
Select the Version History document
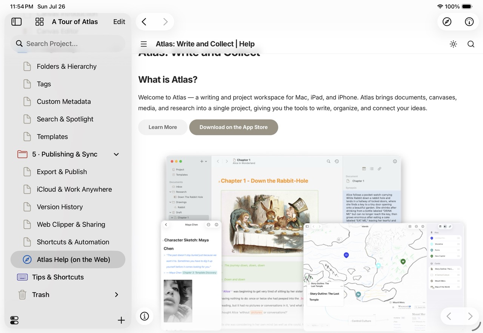(68, 207)
